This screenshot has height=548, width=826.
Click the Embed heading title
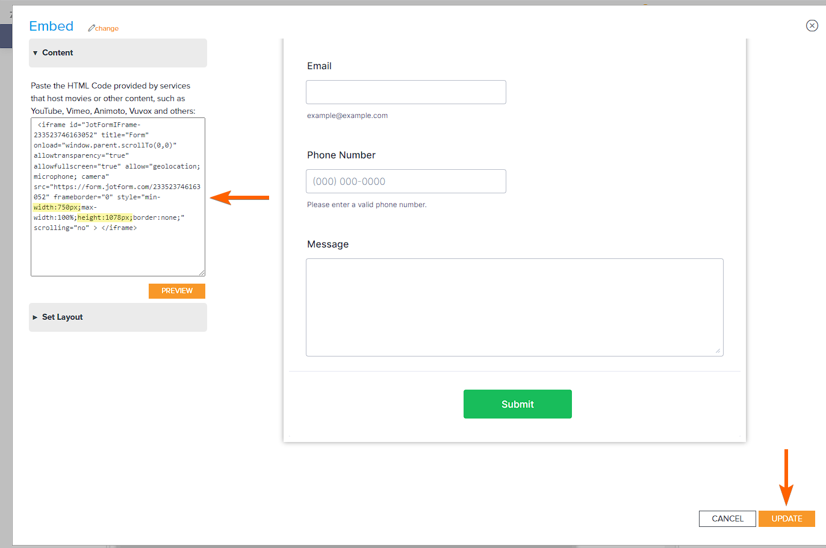[x=51, y=26]
